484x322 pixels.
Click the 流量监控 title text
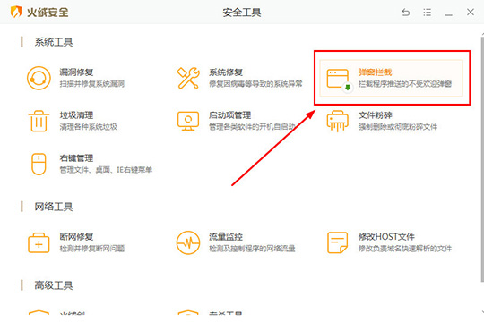226,237
